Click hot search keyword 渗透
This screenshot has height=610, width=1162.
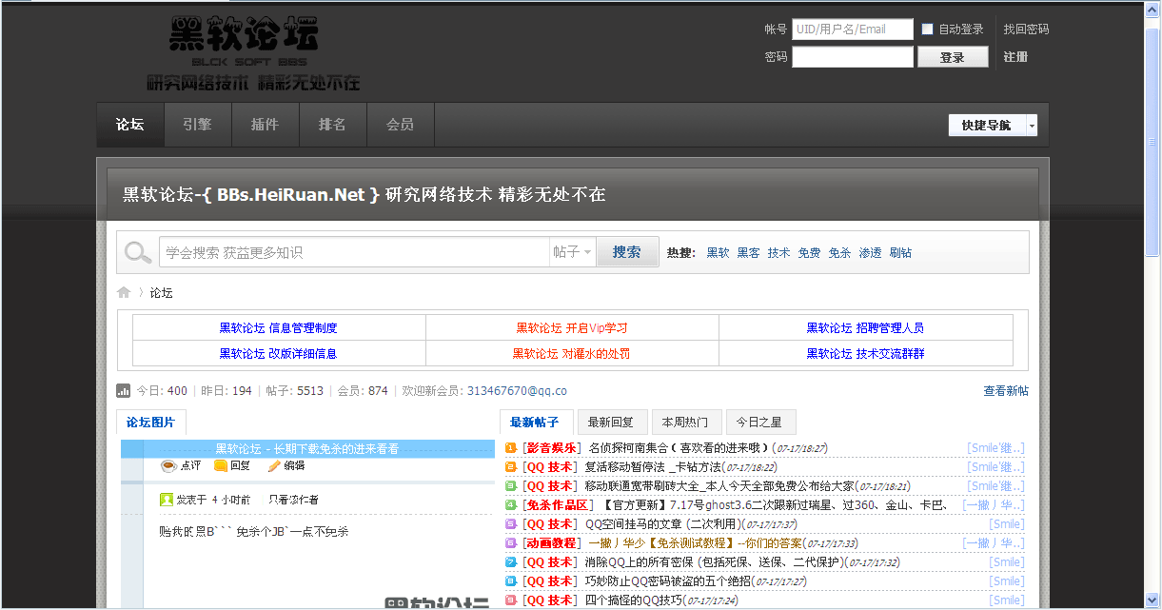[870, 253]
